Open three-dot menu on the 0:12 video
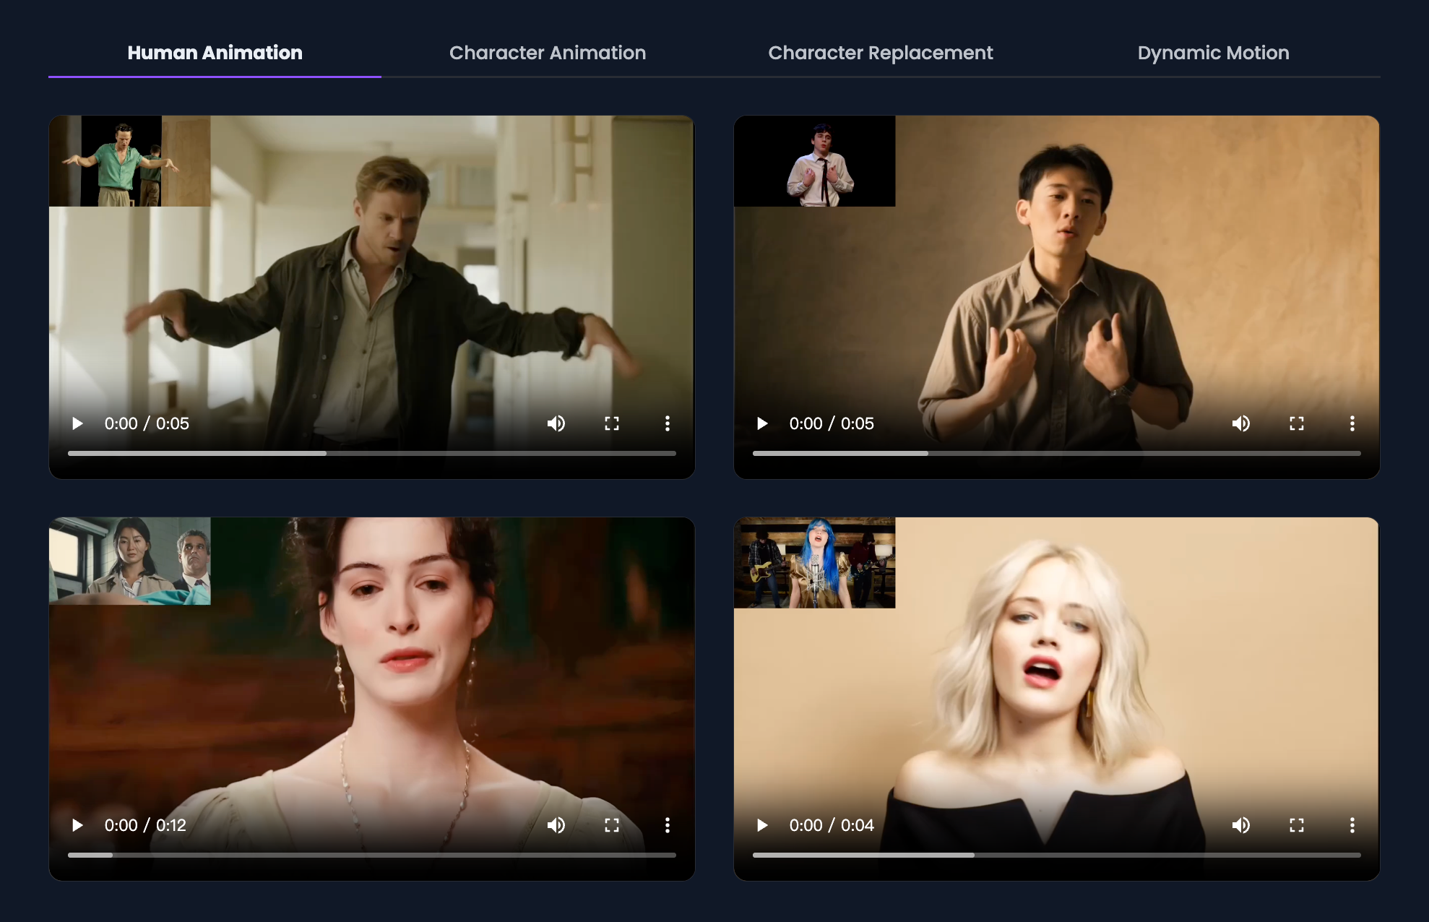 coord(668,825)
